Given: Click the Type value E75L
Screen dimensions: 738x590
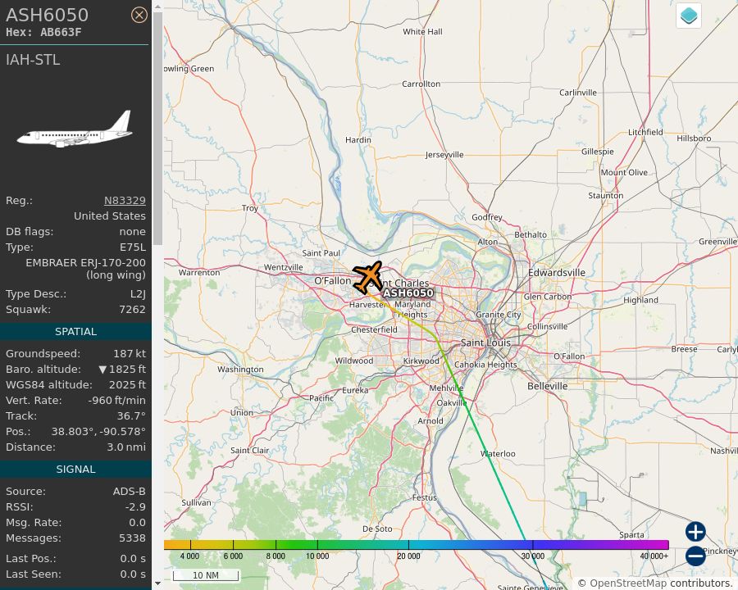Looking at the screenshot, I should click(133, 247).
